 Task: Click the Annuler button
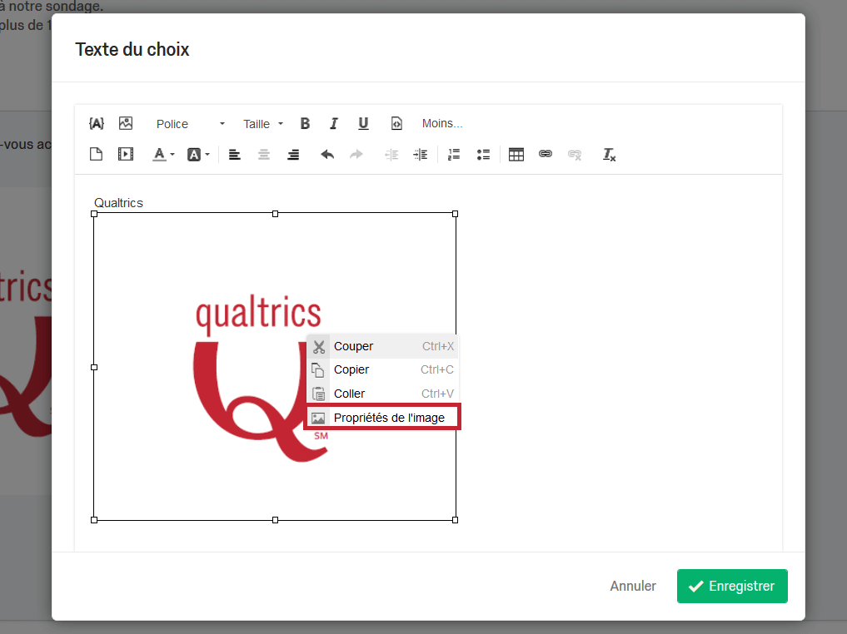point(633,586)
